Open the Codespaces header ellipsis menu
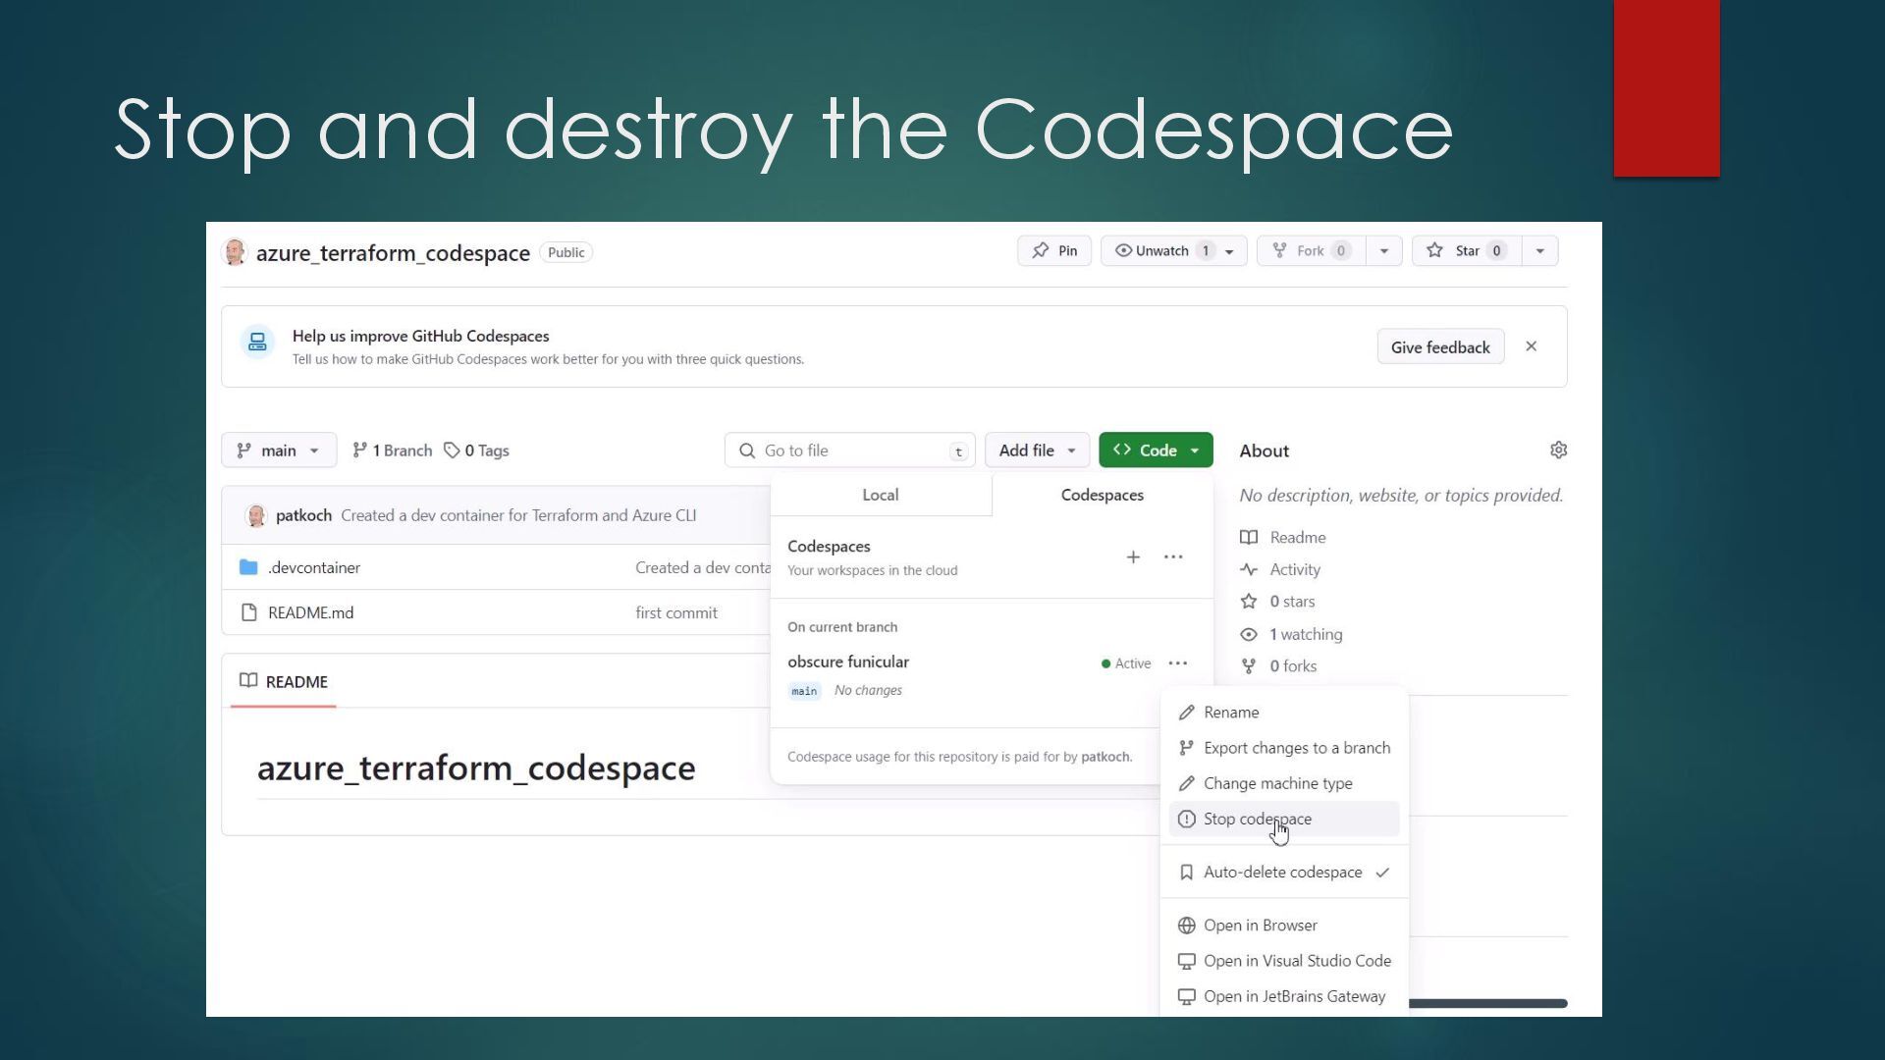This screenshot has width=1885, height=1060. pos(1173,557)
